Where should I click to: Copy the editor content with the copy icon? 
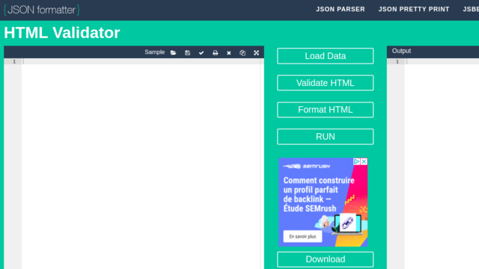coord(242,53)
